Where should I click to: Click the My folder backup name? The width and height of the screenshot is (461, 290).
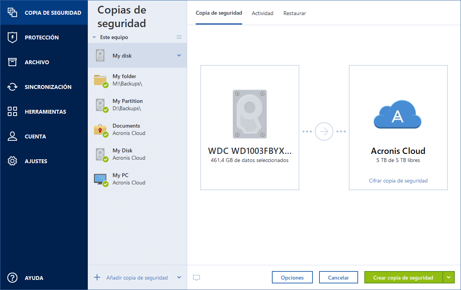point(125,76)
